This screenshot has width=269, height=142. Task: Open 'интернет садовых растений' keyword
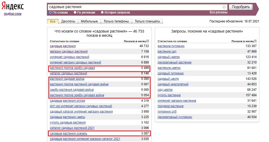pos(70,57)
